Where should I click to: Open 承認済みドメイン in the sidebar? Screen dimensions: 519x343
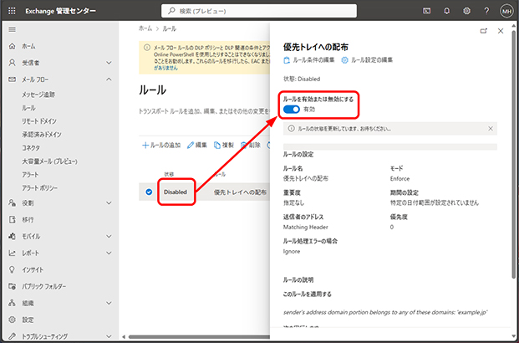point(42,135)
